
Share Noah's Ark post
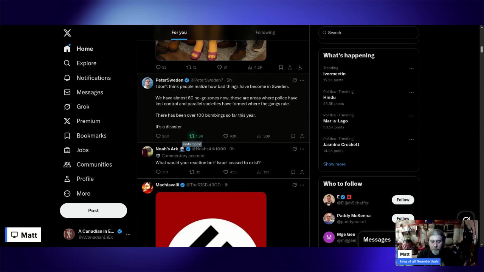coord(302,172)
